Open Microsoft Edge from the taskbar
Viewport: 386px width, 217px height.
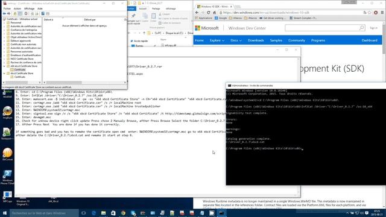(94, 213)
